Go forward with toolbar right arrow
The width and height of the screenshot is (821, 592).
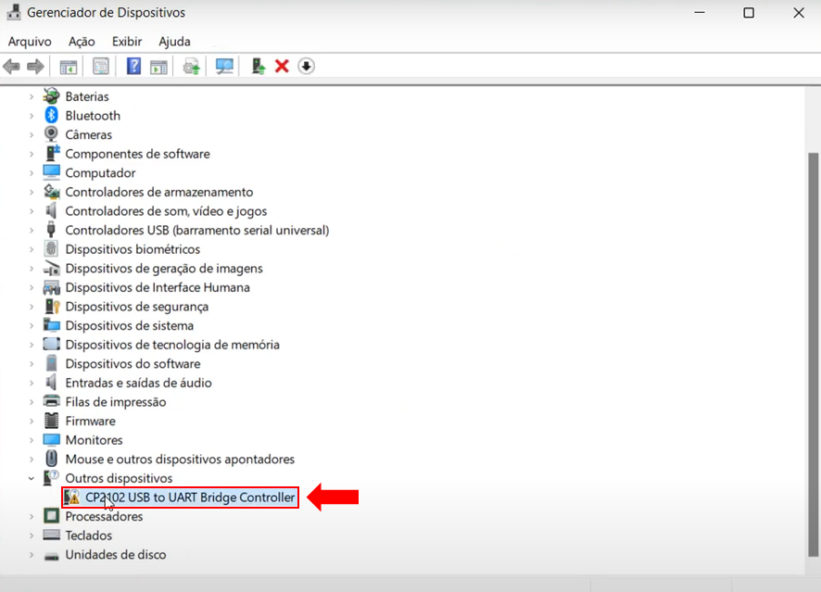35,67
